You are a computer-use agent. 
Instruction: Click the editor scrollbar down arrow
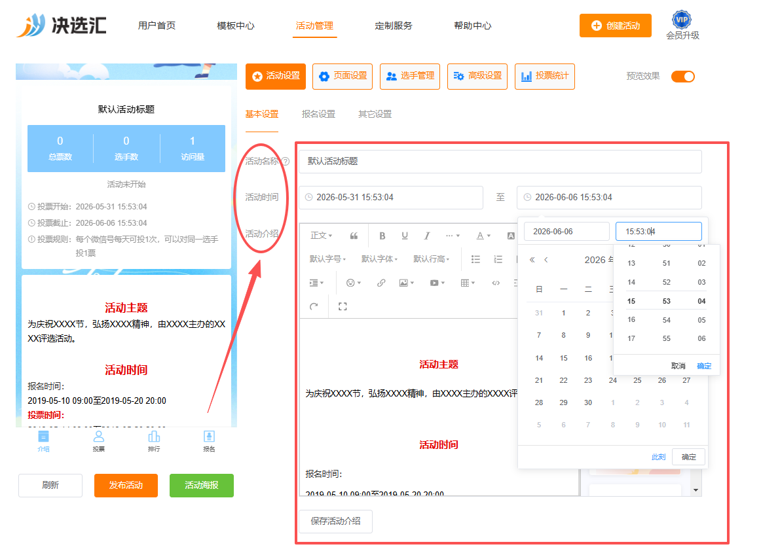(696, 490)
